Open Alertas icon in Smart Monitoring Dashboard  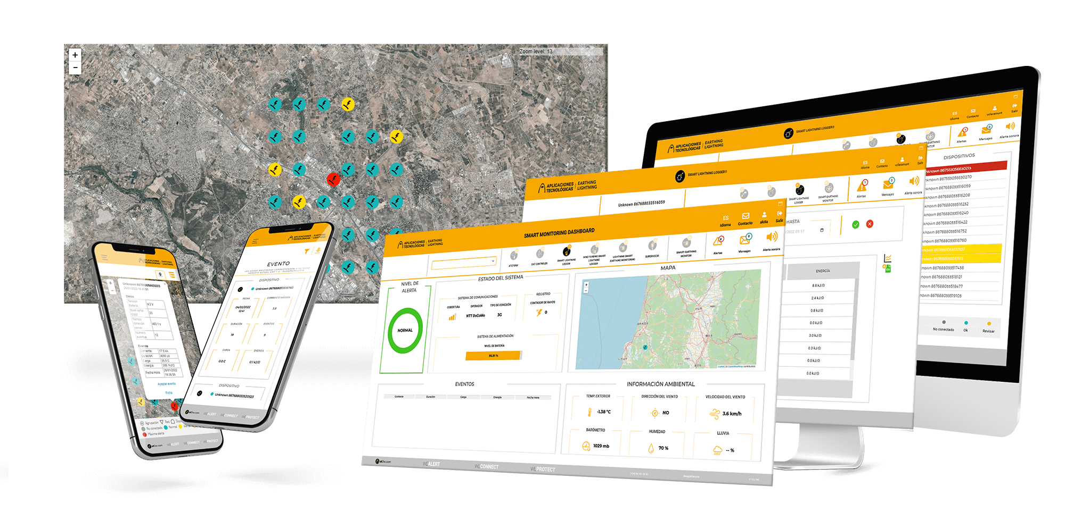tap(718, 241)
